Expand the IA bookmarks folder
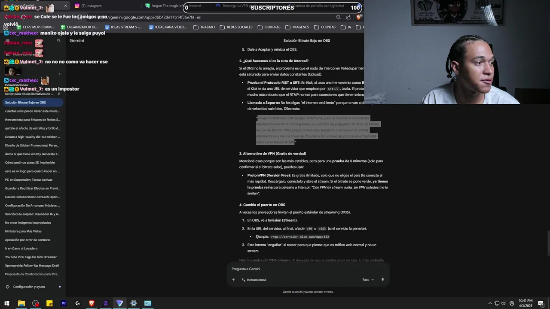Screen dimensions: 550x309 click(x=346, y=27)
